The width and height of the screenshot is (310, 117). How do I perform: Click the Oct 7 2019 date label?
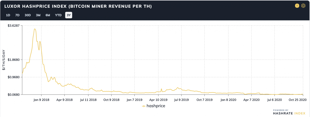point(205,99)
